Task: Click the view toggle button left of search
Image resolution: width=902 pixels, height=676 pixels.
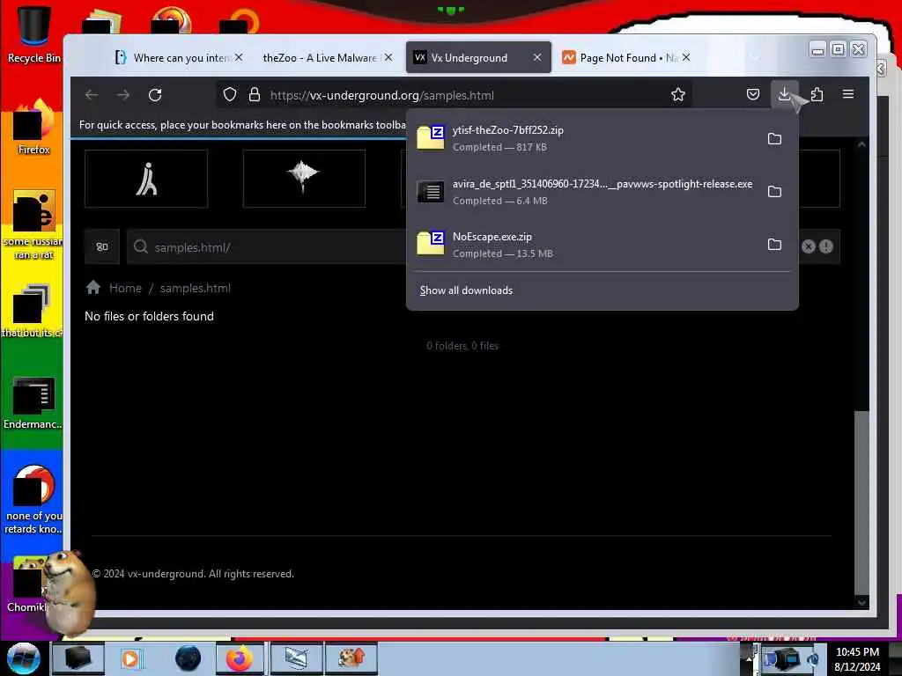Action: pyautogui.click(x=102, y=247)
